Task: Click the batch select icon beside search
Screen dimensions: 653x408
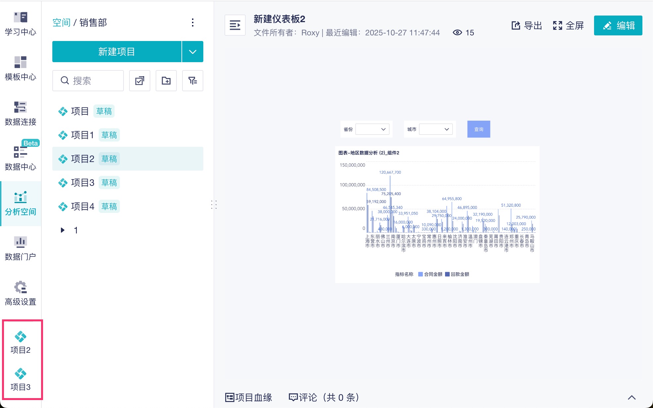Action: tap(139, 80)
